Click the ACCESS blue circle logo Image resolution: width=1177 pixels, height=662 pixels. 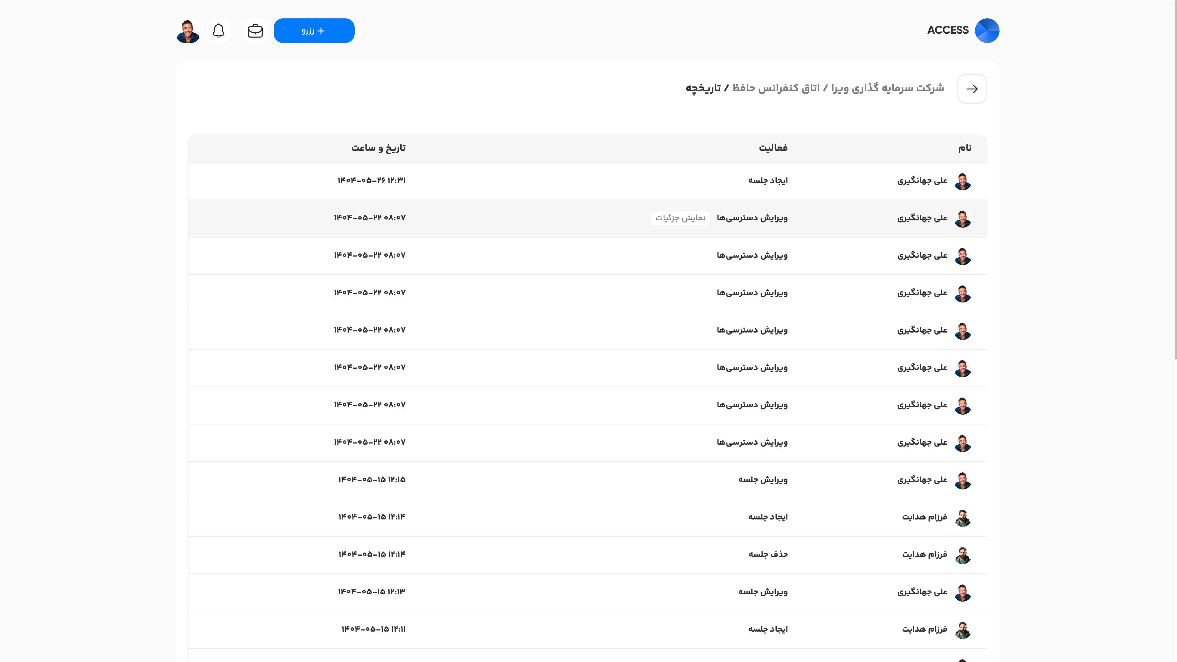click(x=987, y=31)
